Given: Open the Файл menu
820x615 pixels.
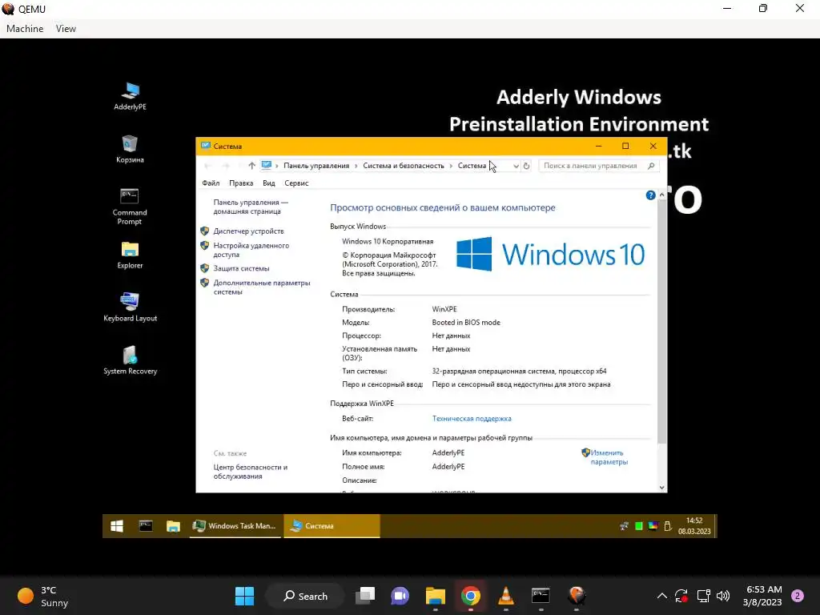Looking at the screenshot, I should 211,183.
